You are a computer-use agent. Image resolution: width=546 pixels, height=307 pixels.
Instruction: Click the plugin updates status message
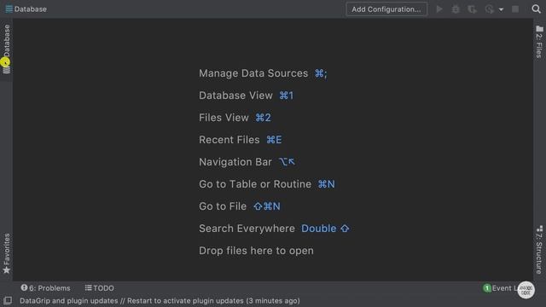pyautogui.click(x=160, y=300)
